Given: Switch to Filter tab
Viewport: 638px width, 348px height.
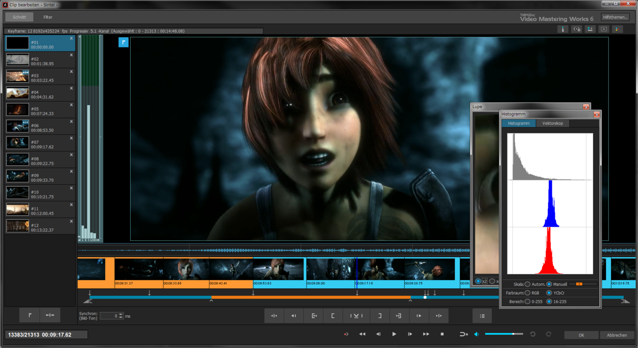Looking at the screenshot, I should pos(48,17).
